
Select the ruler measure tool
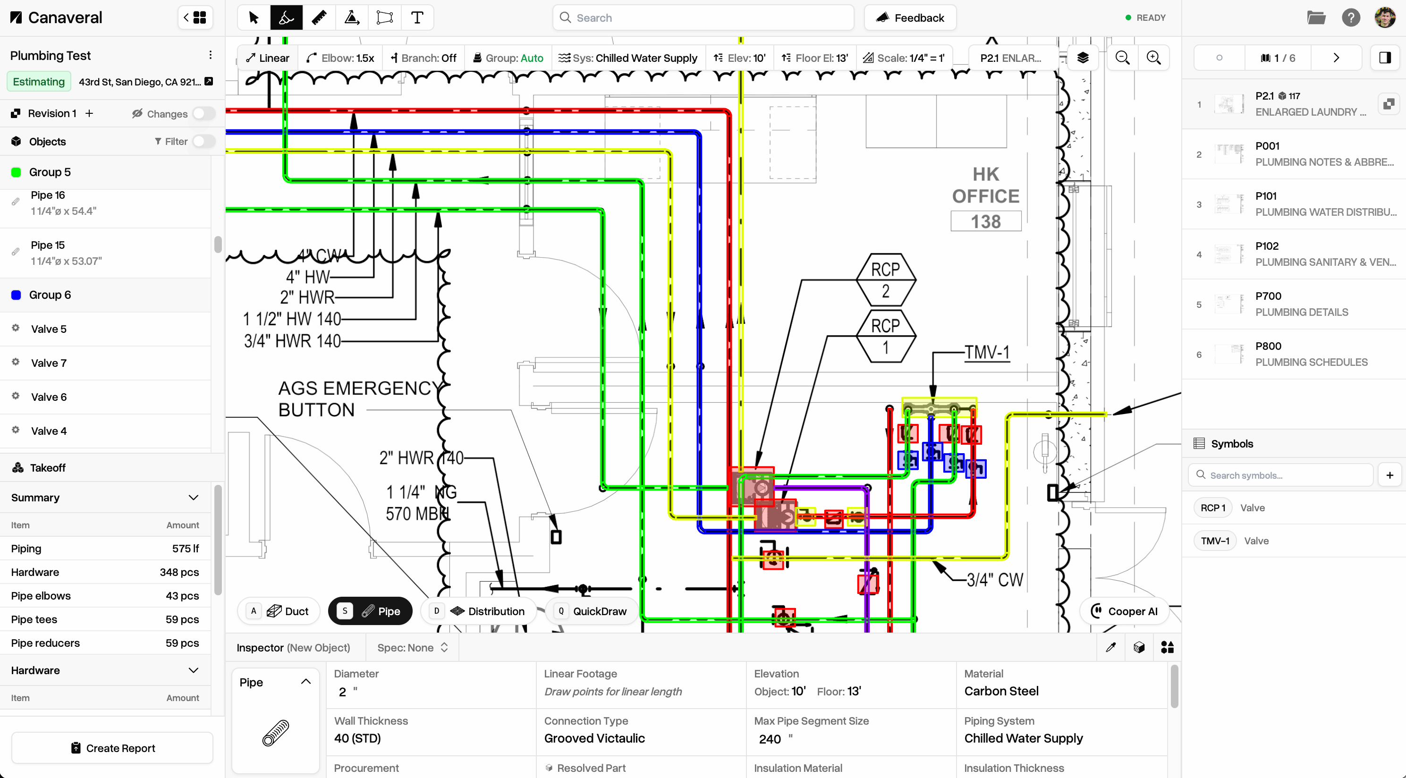pyautogui.click(x=319, y=17)
